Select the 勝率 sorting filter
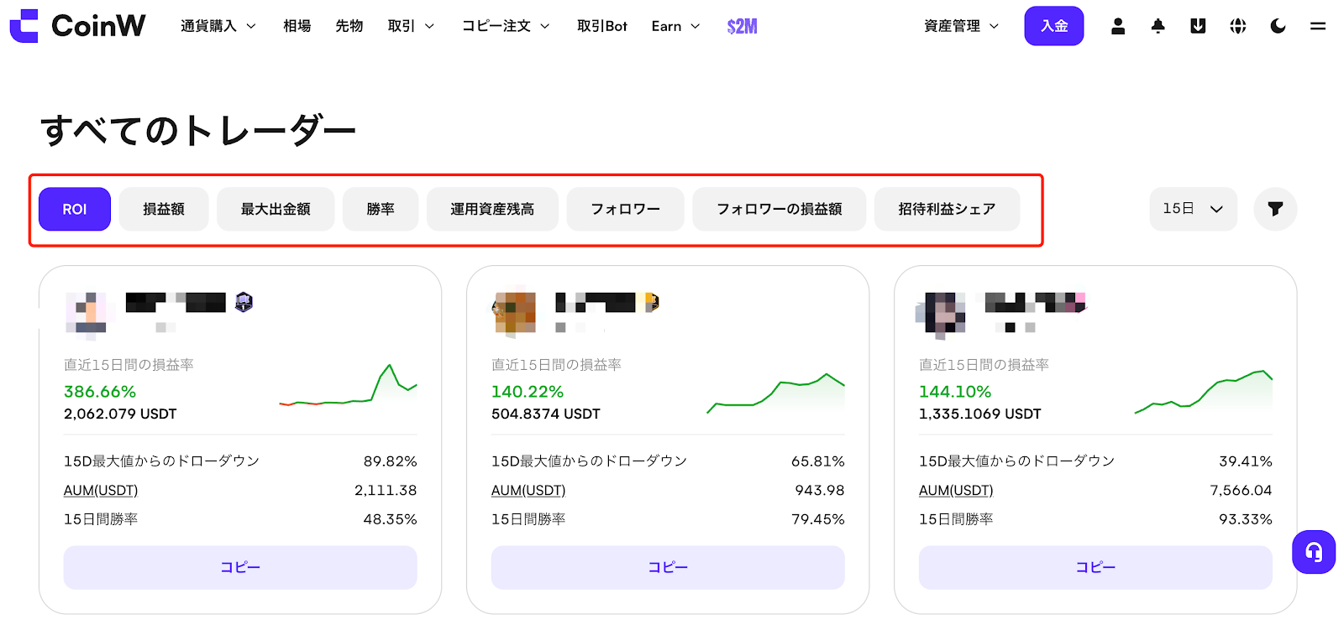This screenshot has height=630, width=1344. click(380, 209)
